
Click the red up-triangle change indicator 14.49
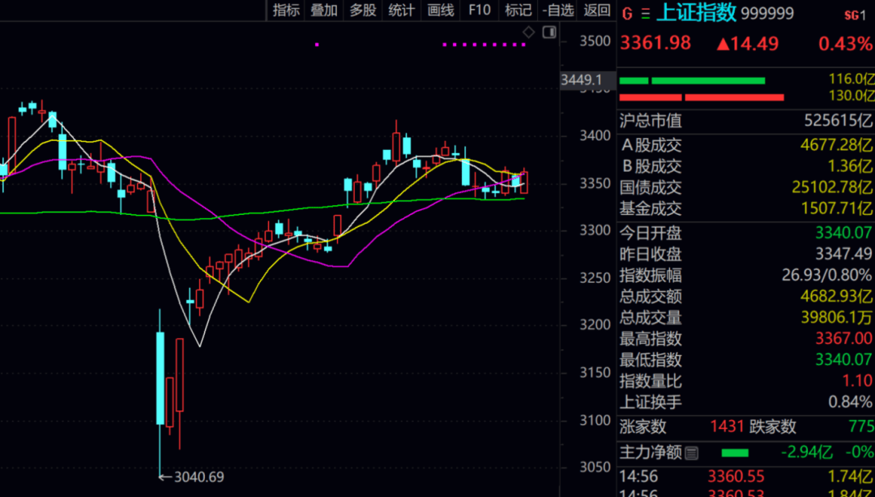coord(747,43)
